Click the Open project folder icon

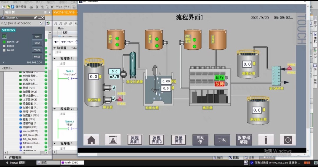click(x=8, y=7)
